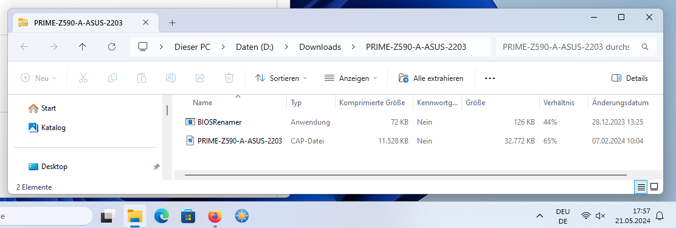676x228 pixels.
Task: Select Katalog in navigation pane
Action: (47, 128)
